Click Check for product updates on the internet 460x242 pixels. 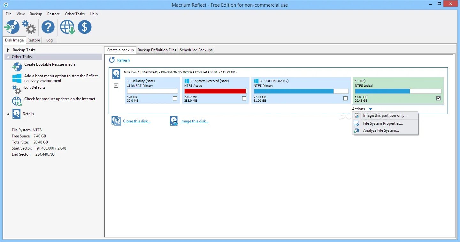(60, 99)
